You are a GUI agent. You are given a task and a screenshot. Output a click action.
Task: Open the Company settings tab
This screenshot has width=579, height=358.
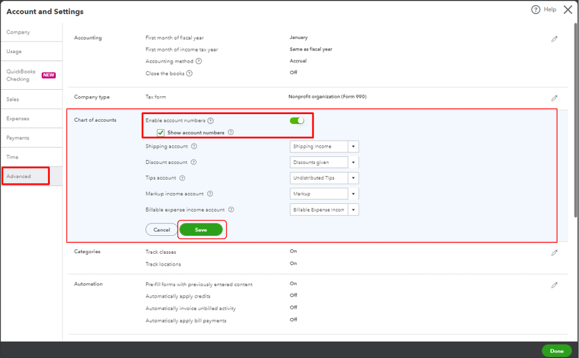(31, 32)
